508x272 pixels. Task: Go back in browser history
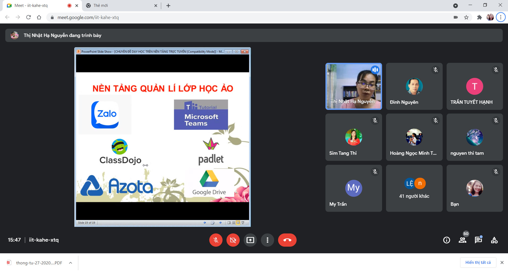7,17
